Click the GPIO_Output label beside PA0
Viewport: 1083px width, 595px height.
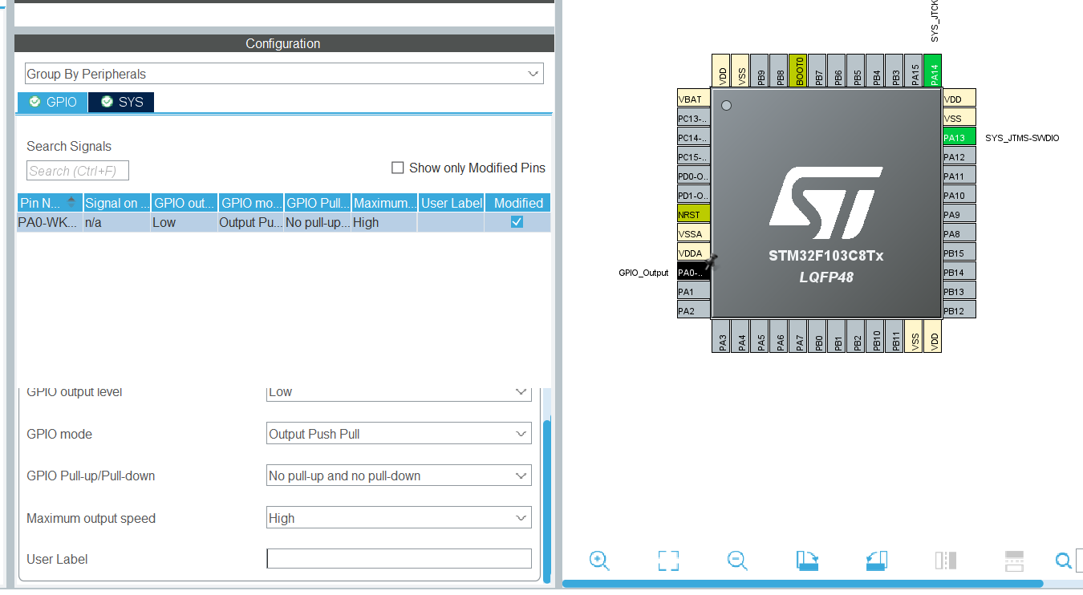(x=643, y=273)
